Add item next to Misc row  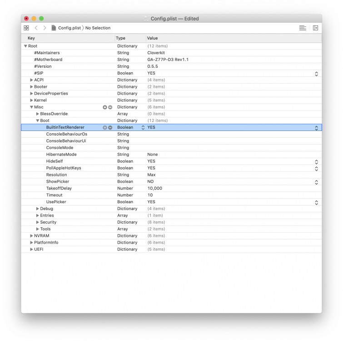point(105,107)
